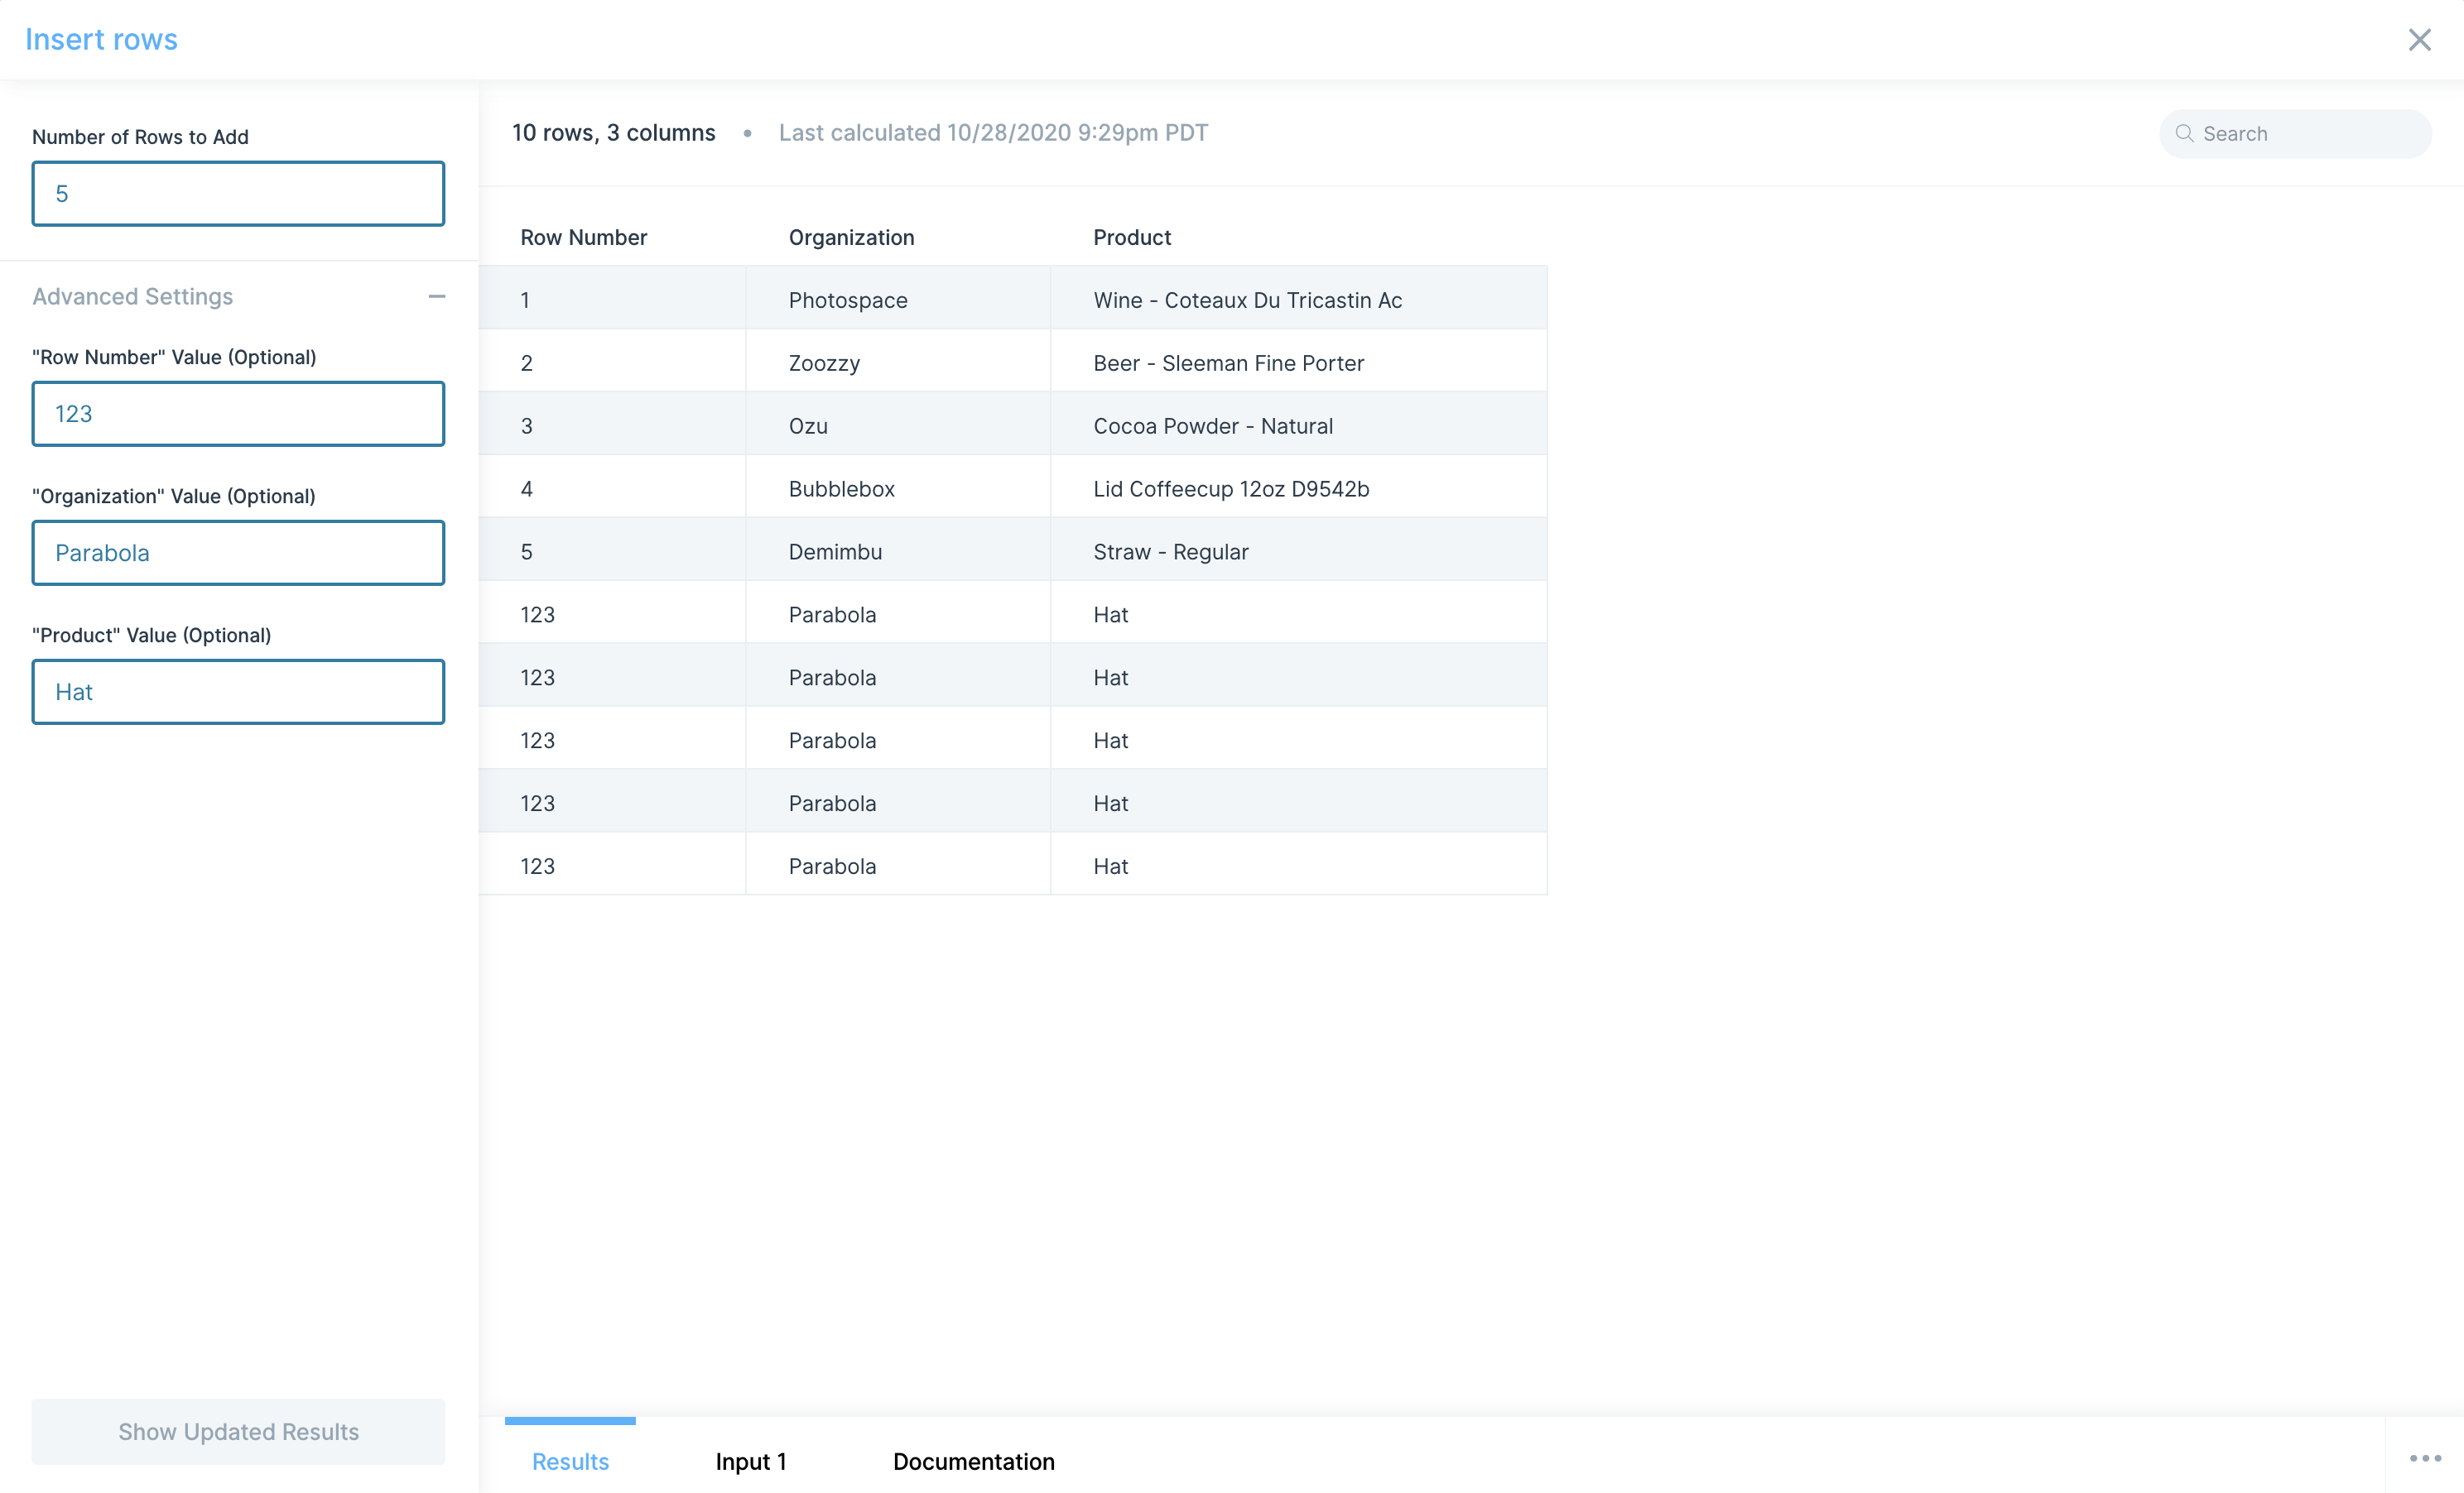The image size is (2464, 1493).
Task: Focus the Number of Rows to Add field
Action: click(x=238, y=194)
